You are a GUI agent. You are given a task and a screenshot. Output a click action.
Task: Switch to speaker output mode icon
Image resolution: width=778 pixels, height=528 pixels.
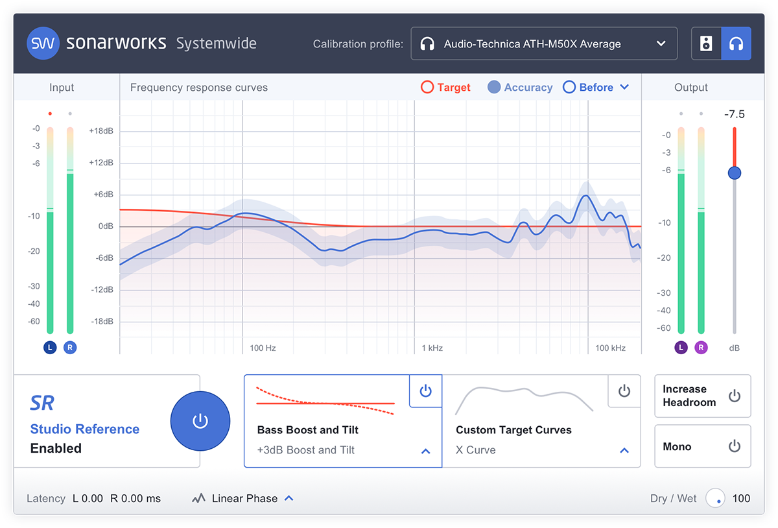point(707,43)
